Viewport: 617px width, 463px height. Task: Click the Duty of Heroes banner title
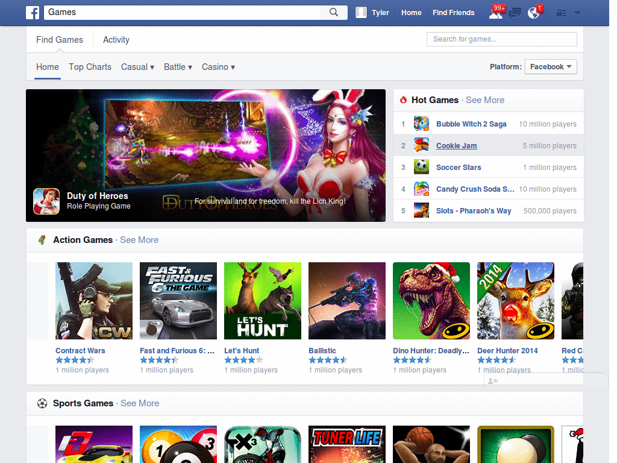coord(98,196)
